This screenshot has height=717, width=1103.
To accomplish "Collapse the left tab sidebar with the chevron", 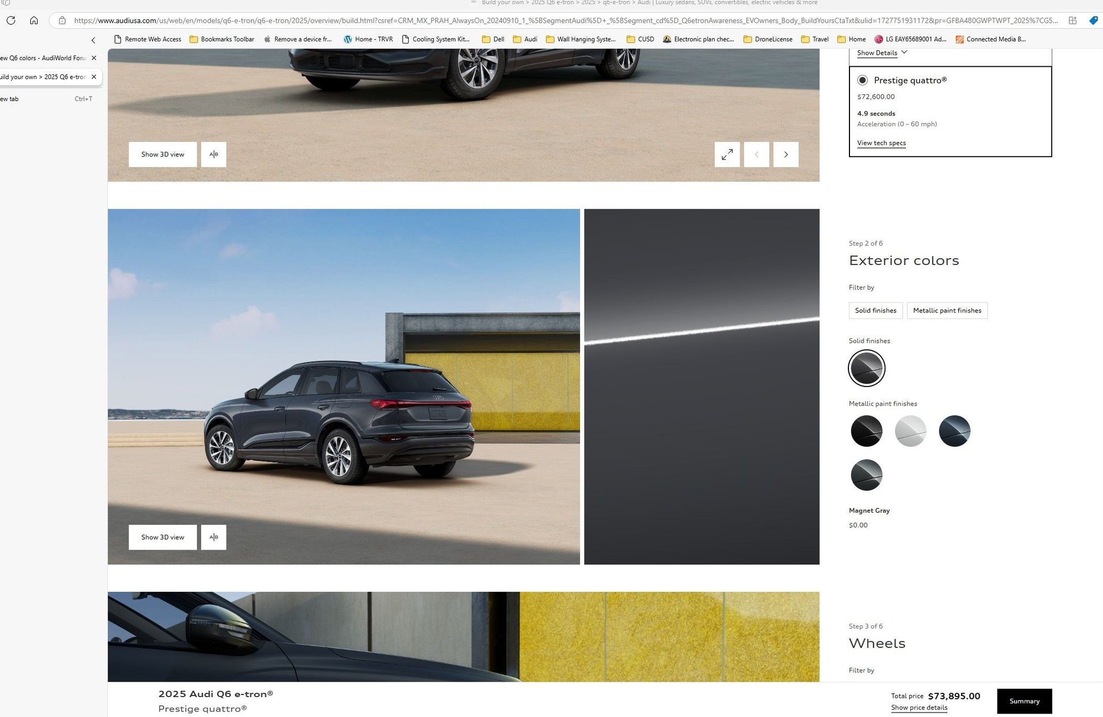I will tap(93, 40).
